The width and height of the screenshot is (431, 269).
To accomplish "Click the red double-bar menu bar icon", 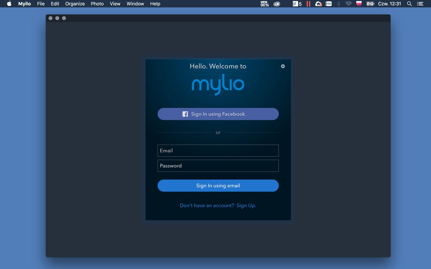I will (308, 4).
